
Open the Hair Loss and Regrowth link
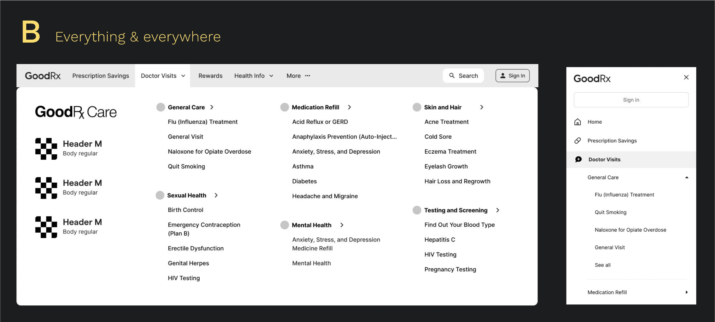(457, 181)
